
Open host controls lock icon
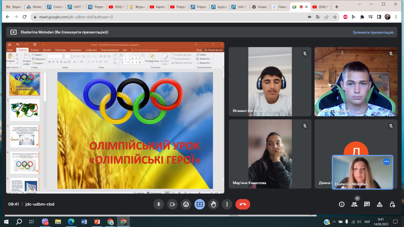[x=392, y=204]
